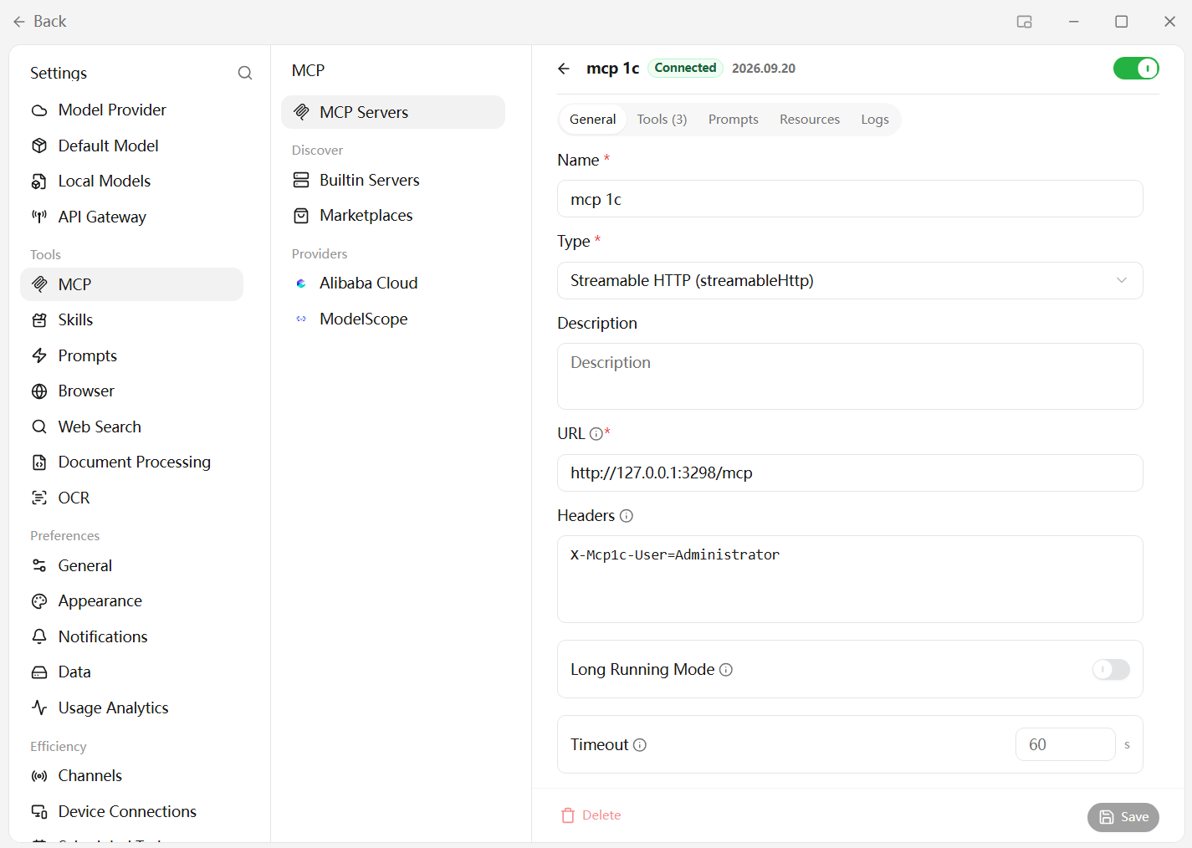Open Model Provider settings via its cloud icon
1192x848 pixels.
click(x=39, y=110)
